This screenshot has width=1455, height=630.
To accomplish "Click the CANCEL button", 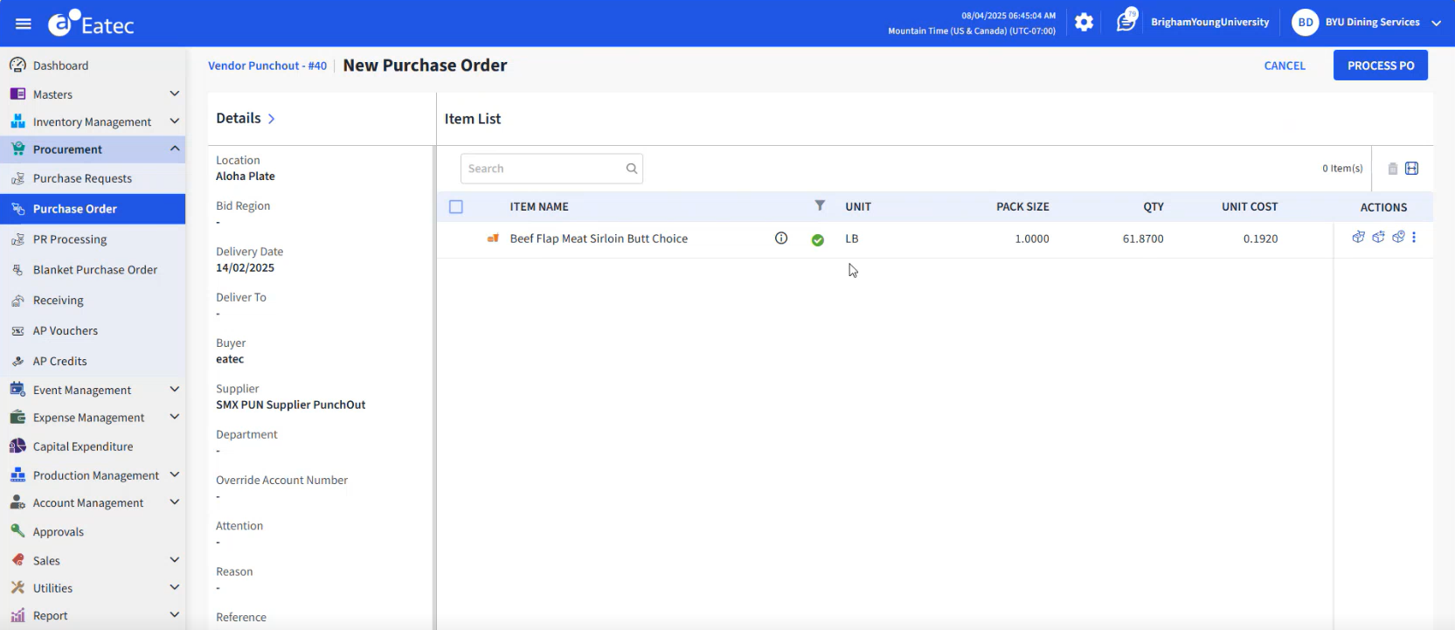I will [x=1285, y=66].
